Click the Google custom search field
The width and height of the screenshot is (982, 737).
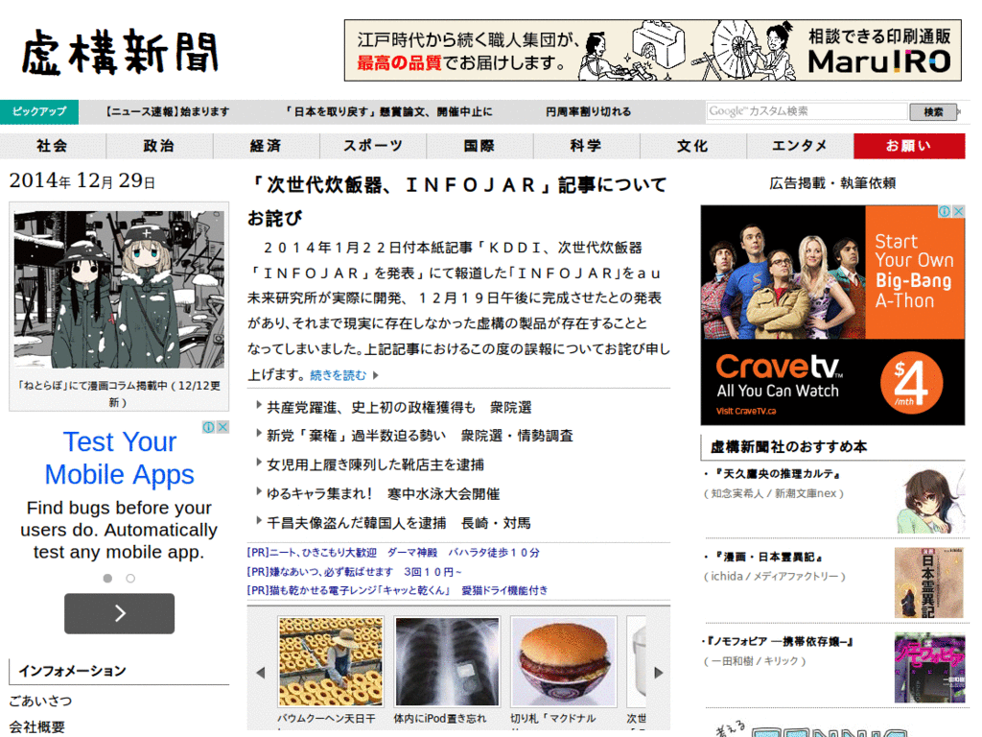click(x=807, y=111)
